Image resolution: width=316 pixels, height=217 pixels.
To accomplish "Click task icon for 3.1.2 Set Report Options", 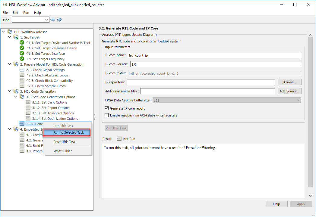I will (x=28, y=107).
